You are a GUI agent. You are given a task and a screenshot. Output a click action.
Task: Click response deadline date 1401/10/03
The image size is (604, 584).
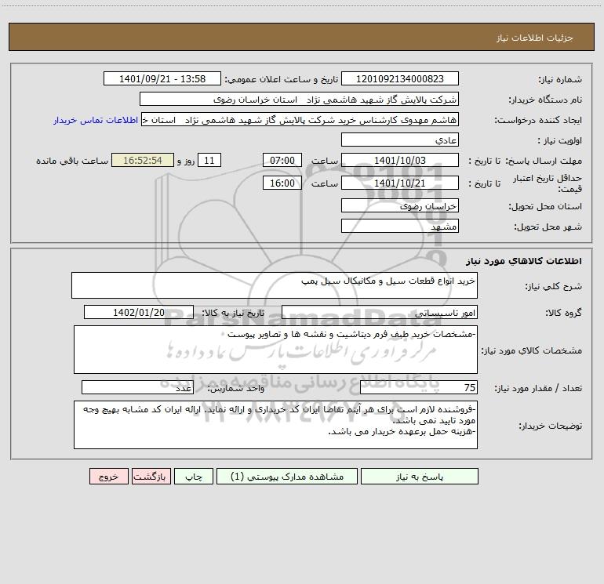pyautogui.click(x=400, y=160)
